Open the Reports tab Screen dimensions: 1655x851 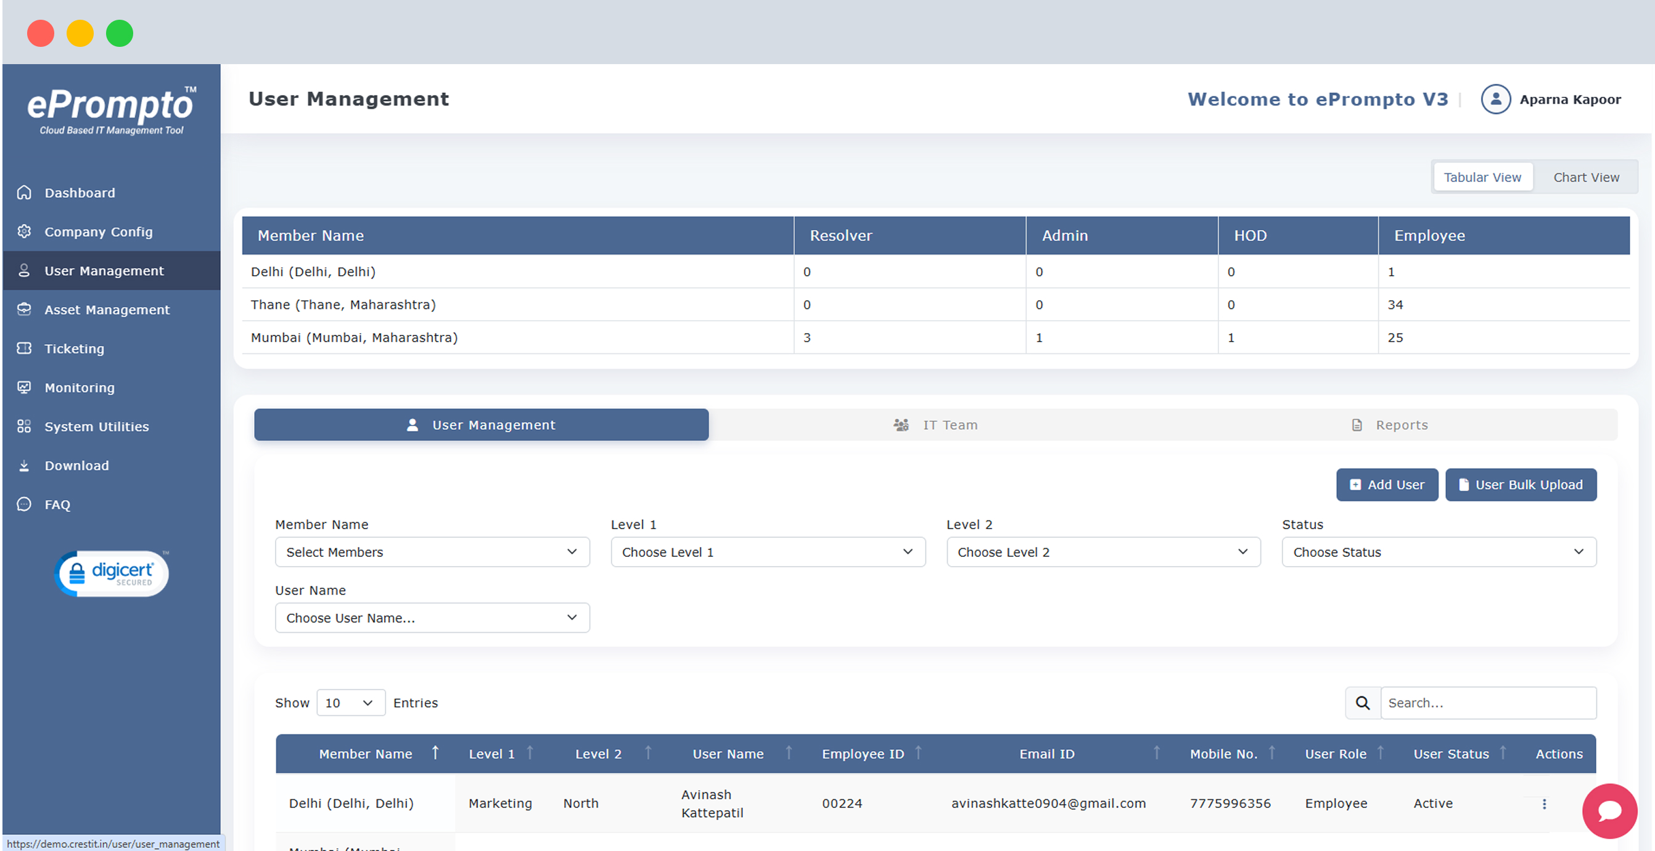point(1390,425)
